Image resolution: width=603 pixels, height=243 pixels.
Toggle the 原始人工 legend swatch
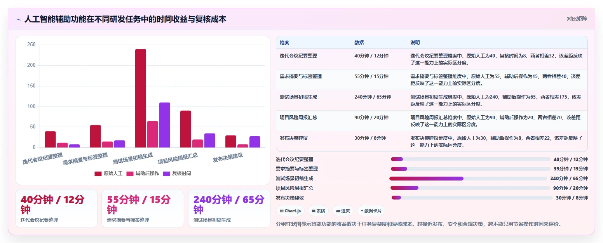click(98, 174)
